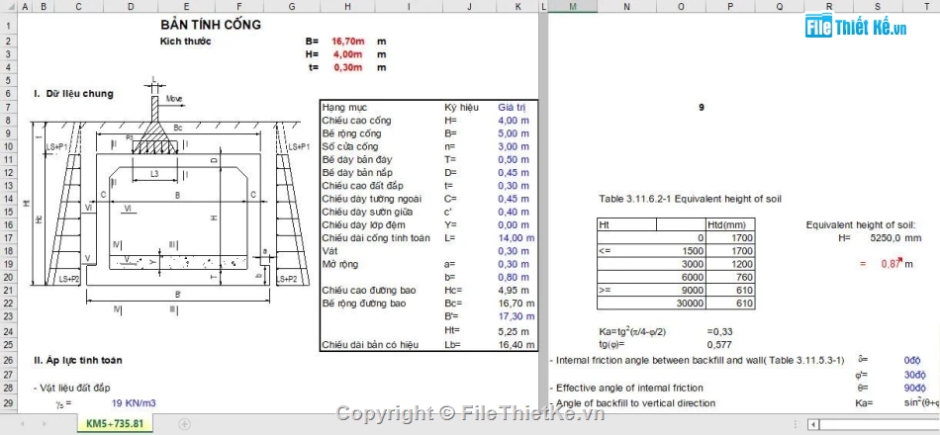The image size is (940, 435).
Task: Click the 'Htd(mm)' header cell
Action: tap(730, 224)
